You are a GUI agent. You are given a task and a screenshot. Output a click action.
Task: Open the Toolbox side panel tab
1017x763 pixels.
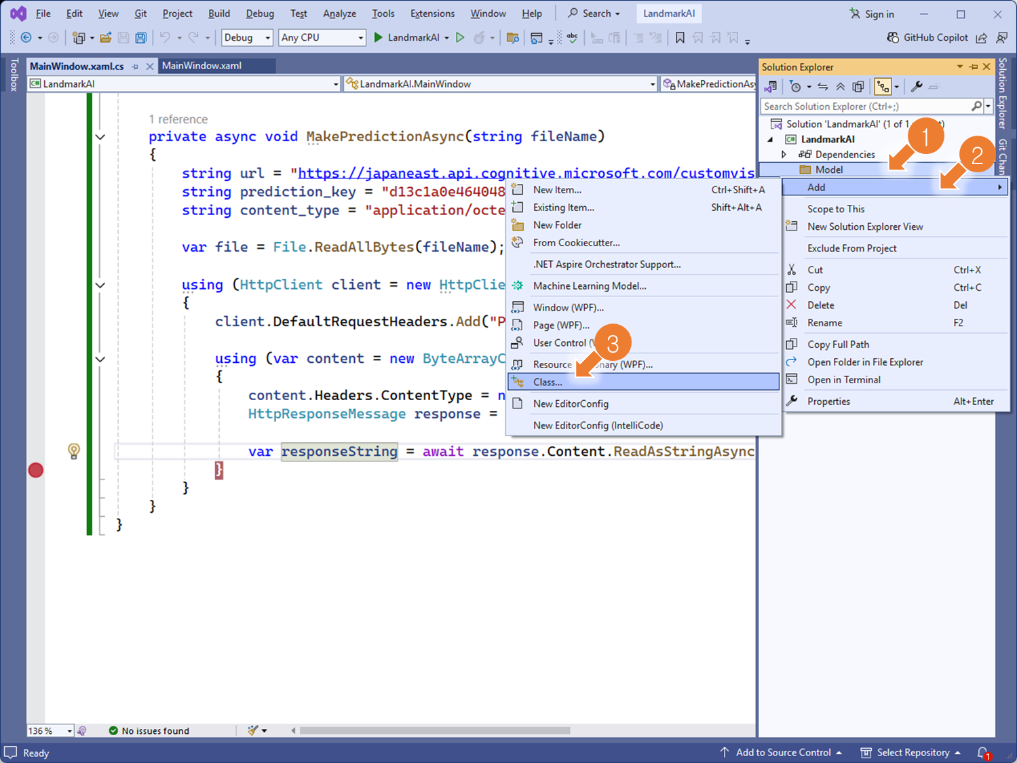click(x=13, y=75)
